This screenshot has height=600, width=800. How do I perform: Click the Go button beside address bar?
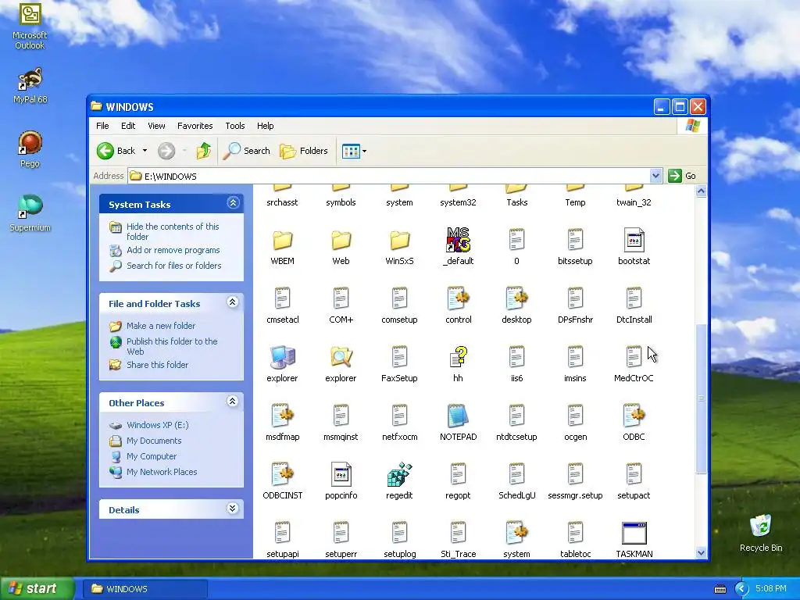coord(683,176)
